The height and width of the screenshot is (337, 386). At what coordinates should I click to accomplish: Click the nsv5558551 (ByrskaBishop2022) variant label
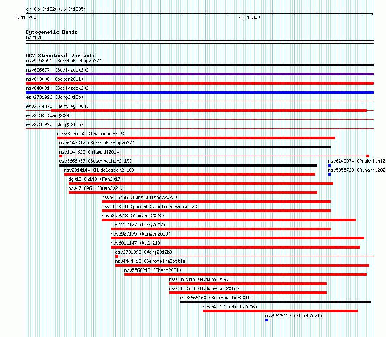tap(64, 61)
